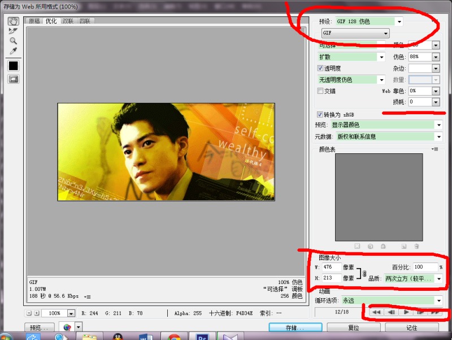Click the constrain proportions link icon
The height and width of the screenshot is (340, 452).
coord(364,273)
